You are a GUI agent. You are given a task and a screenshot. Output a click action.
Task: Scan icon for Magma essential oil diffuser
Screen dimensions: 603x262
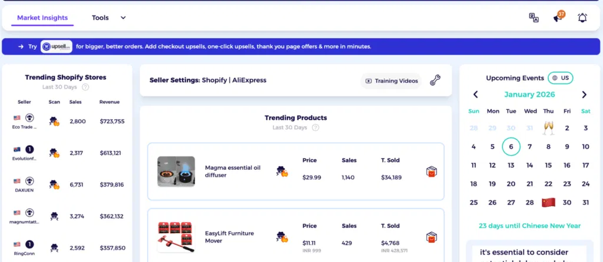click(x=282, y=172)
